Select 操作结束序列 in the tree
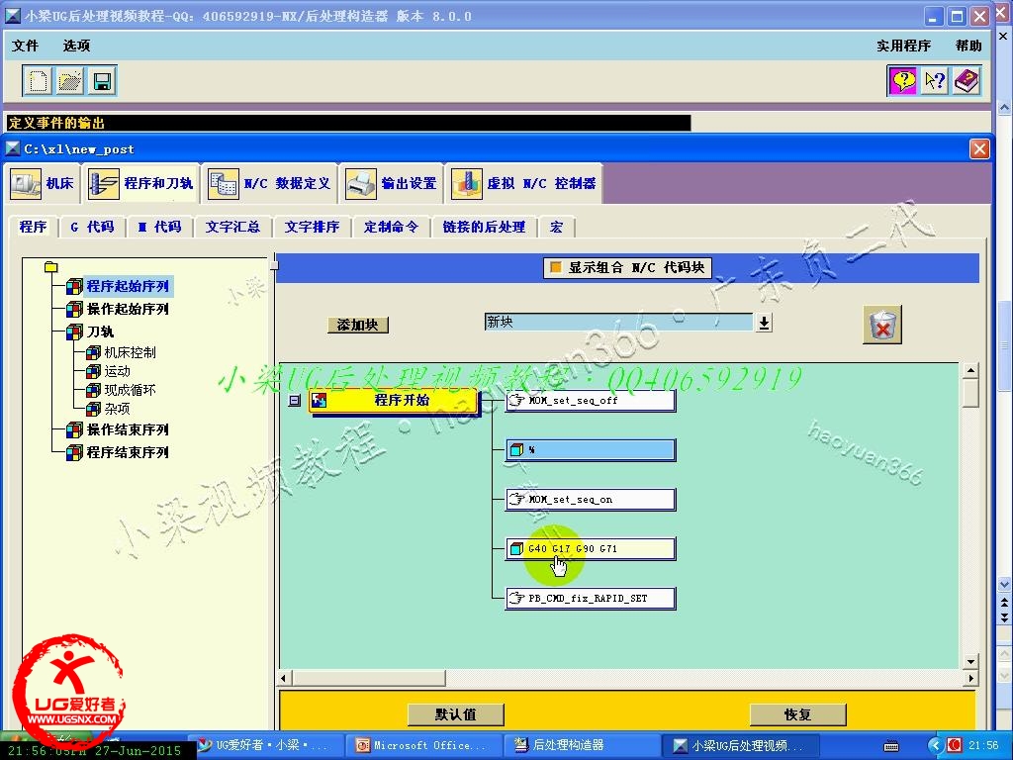The width and height of the screenshot is (1013, 760). tap(128, 429)
